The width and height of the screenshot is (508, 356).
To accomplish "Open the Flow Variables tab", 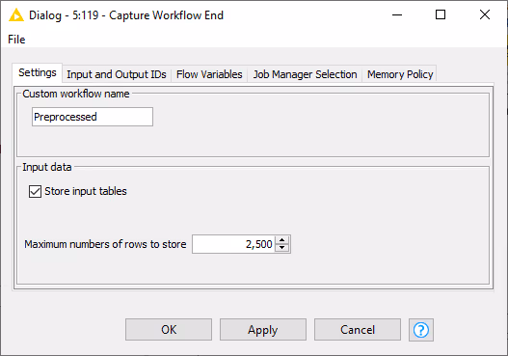I will pyautogui.click(x=209, y=74).
